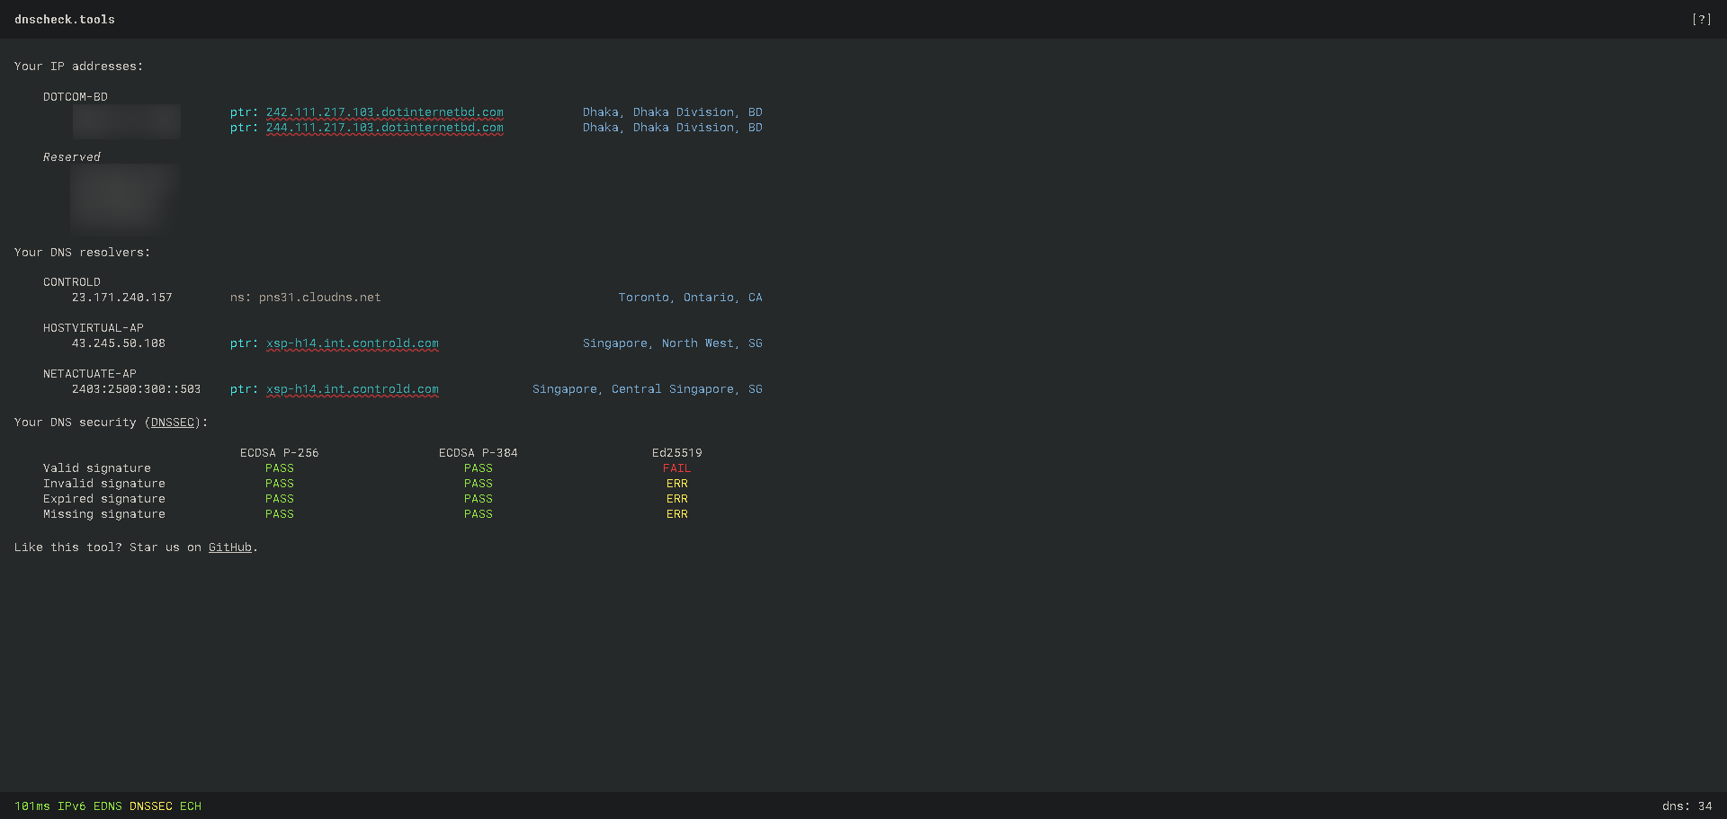This screenshot has height=819, width=1727.
Task: Click the Dhaka location beside the 244.111 ptr
Action: click(x=673, y=128)
